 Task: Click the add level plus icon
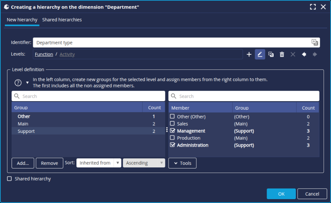coord(249,54)
